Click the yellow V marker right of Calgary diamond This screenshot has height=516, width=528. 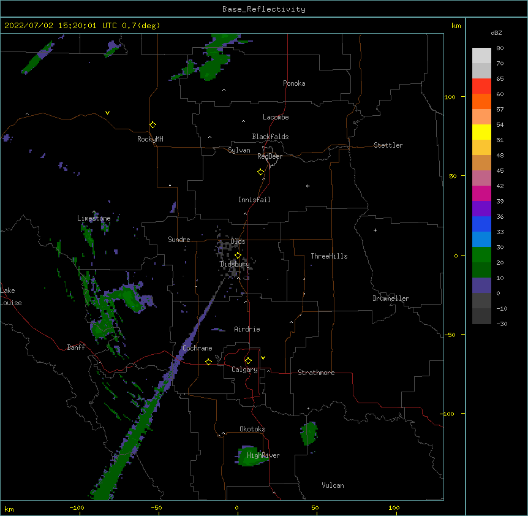tap(263, 358)
